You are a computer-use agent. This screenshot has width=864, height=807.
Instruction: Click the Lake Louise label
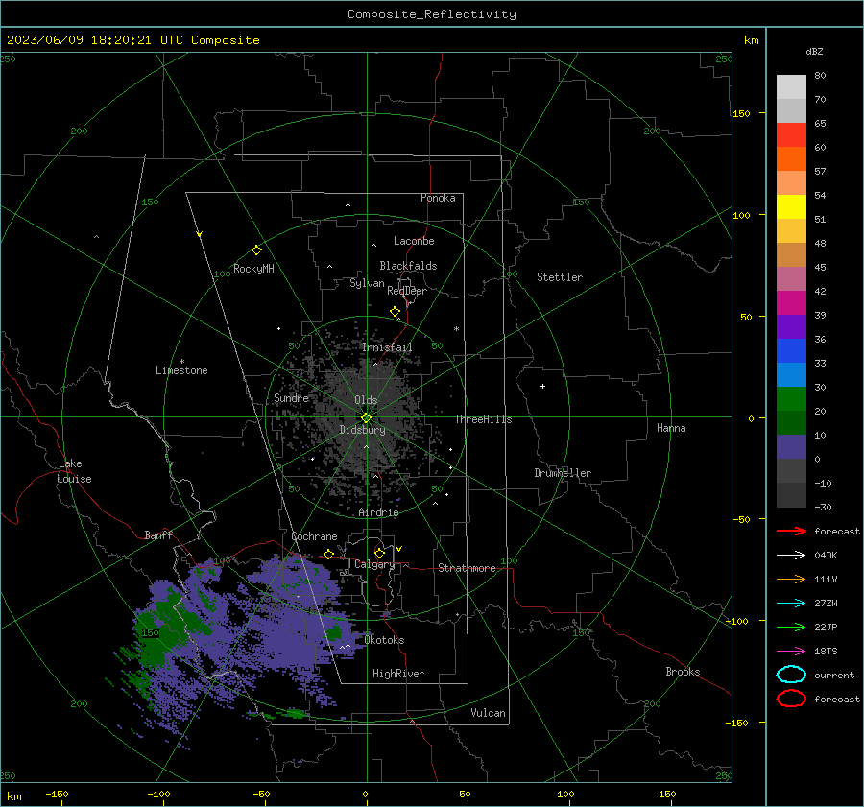click(x=74, y=471)
